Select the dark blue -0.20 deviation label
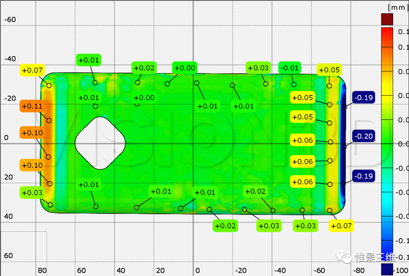 click(x=364, y=136)
